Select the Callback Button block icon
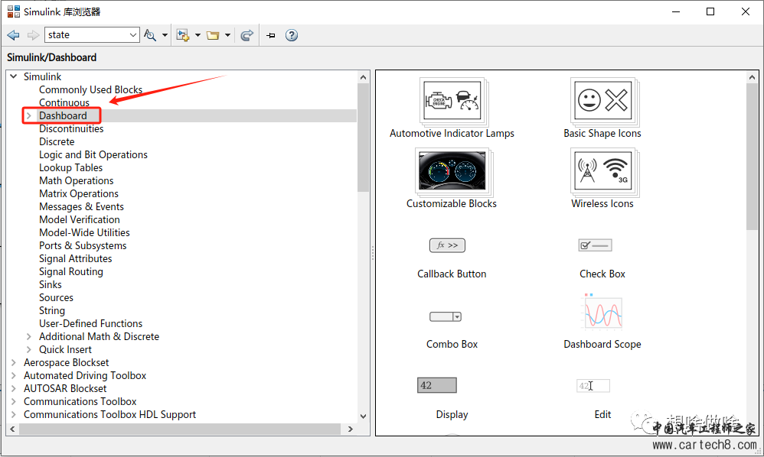 [x=447, y=245]
